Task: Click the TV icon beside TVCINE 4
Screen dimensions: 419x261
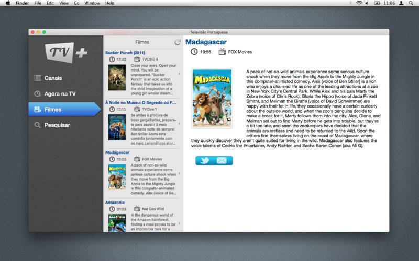Action: coord(137,59)
